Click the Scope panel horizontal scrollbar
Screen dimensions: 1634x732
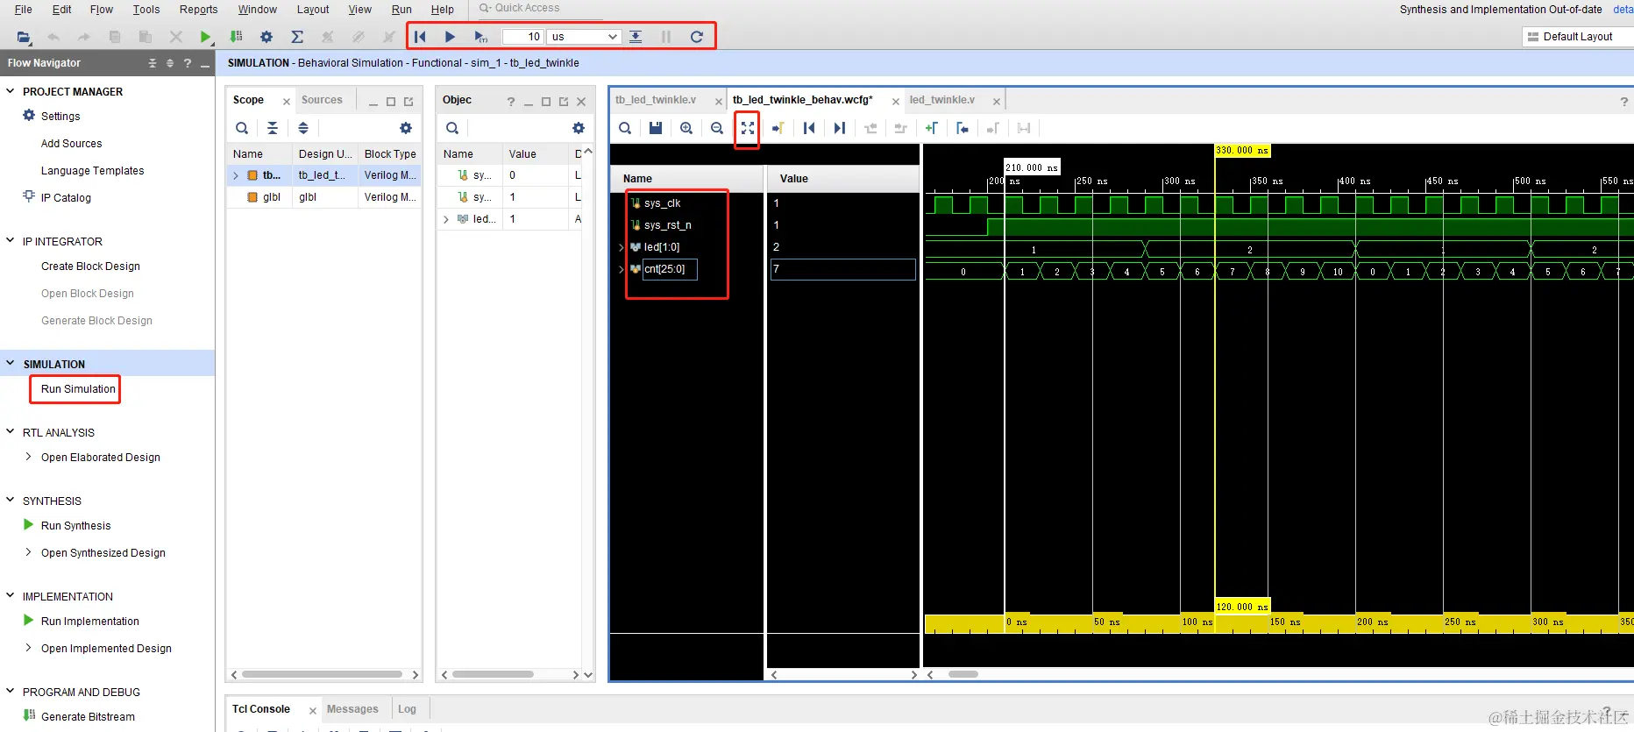click(322, 674)
